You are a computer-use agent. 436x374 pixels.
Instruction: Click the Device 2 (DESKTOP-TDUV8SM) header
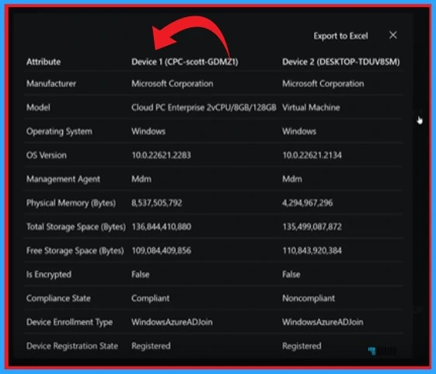pos(341,61)
